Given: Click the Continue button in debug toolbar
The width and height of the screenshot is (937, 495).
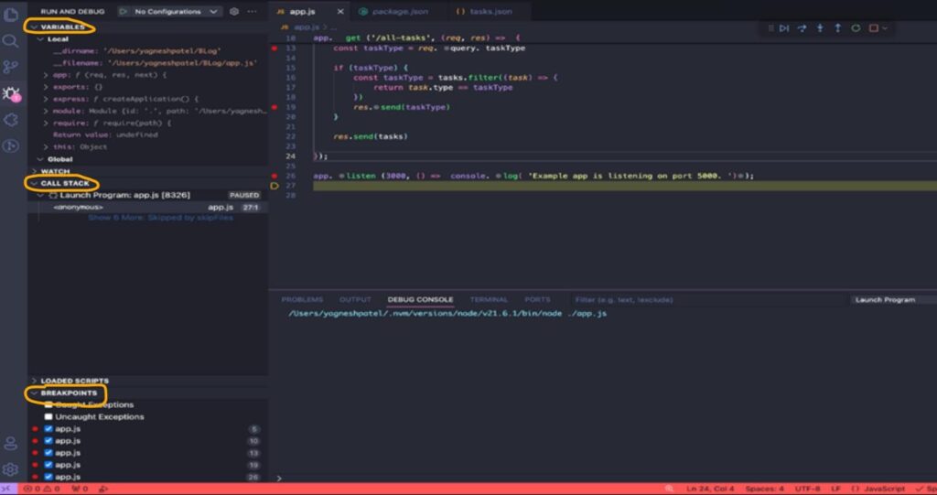Looking at the screenshot, I should coord(784,28).
